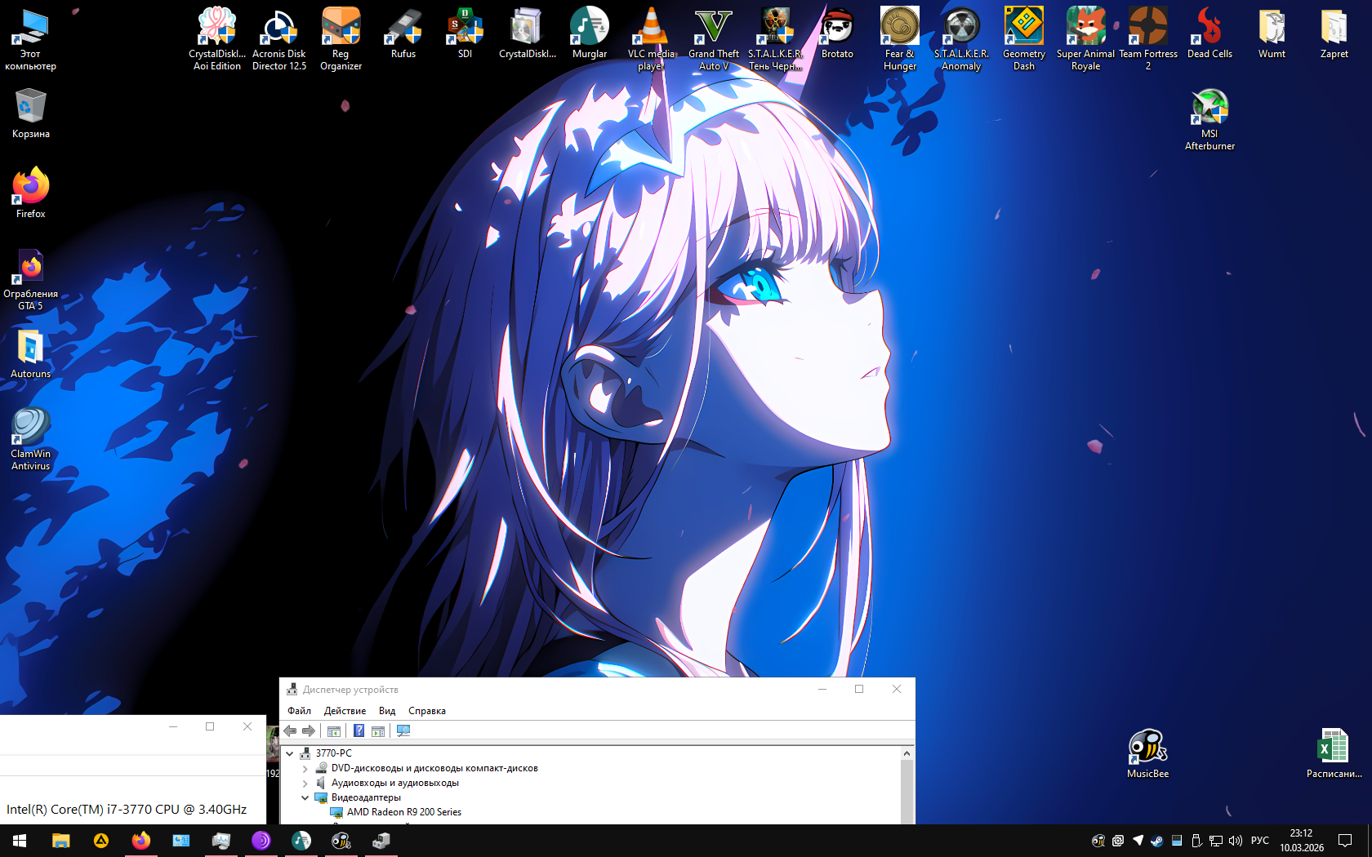Select the Расписание Excel file icon
The image size is (1372, 857).
(1334, 753)
